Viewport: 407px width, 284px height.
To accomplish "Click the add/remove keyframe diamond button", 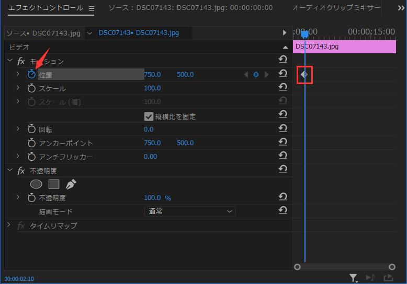I will coord(256,75).
